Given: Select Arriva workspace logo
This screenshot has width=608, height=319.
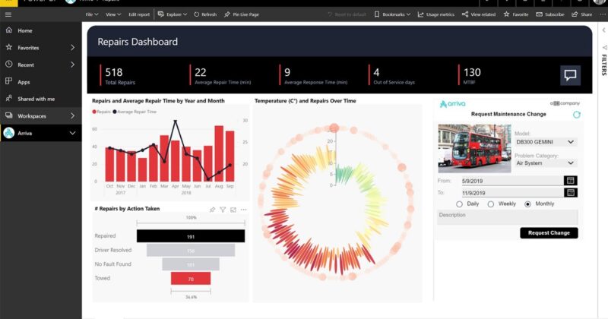Looking at the screenshot, I should (x=9, y=133).
